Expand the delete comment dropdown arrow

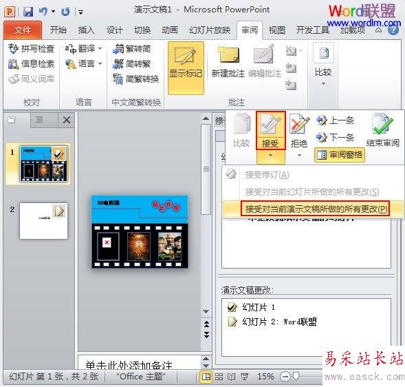pos(300,50)
